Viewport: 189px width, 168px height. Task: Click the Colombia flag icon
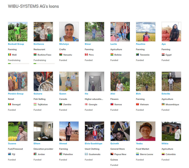pos(163,154)
